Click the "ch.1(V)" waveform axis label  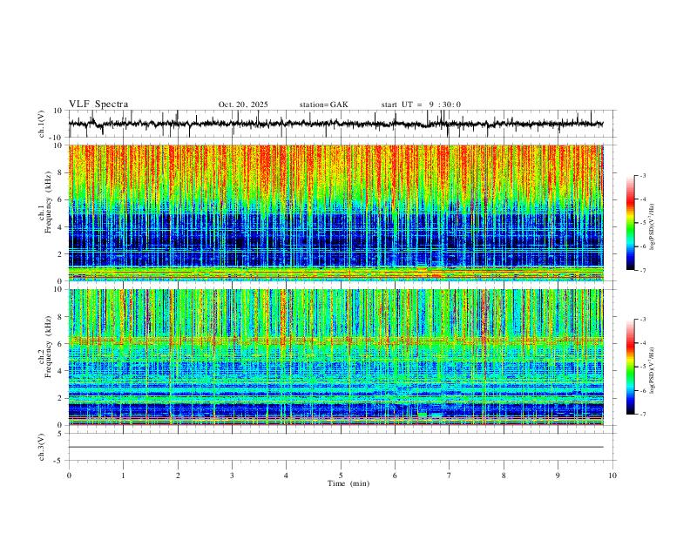(x=42, y=124)
